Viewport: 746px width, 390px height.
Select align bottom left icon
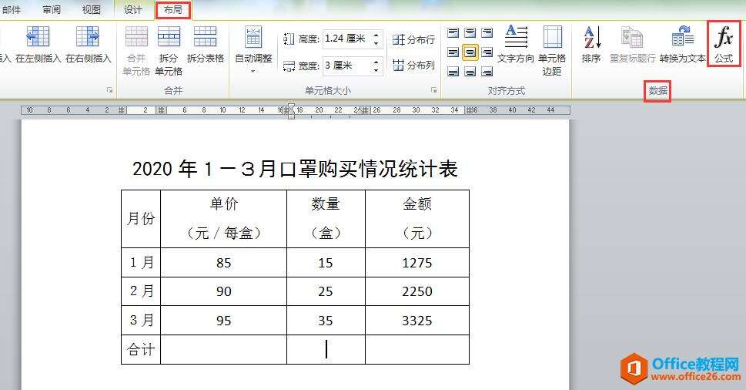tap(453, 72)
